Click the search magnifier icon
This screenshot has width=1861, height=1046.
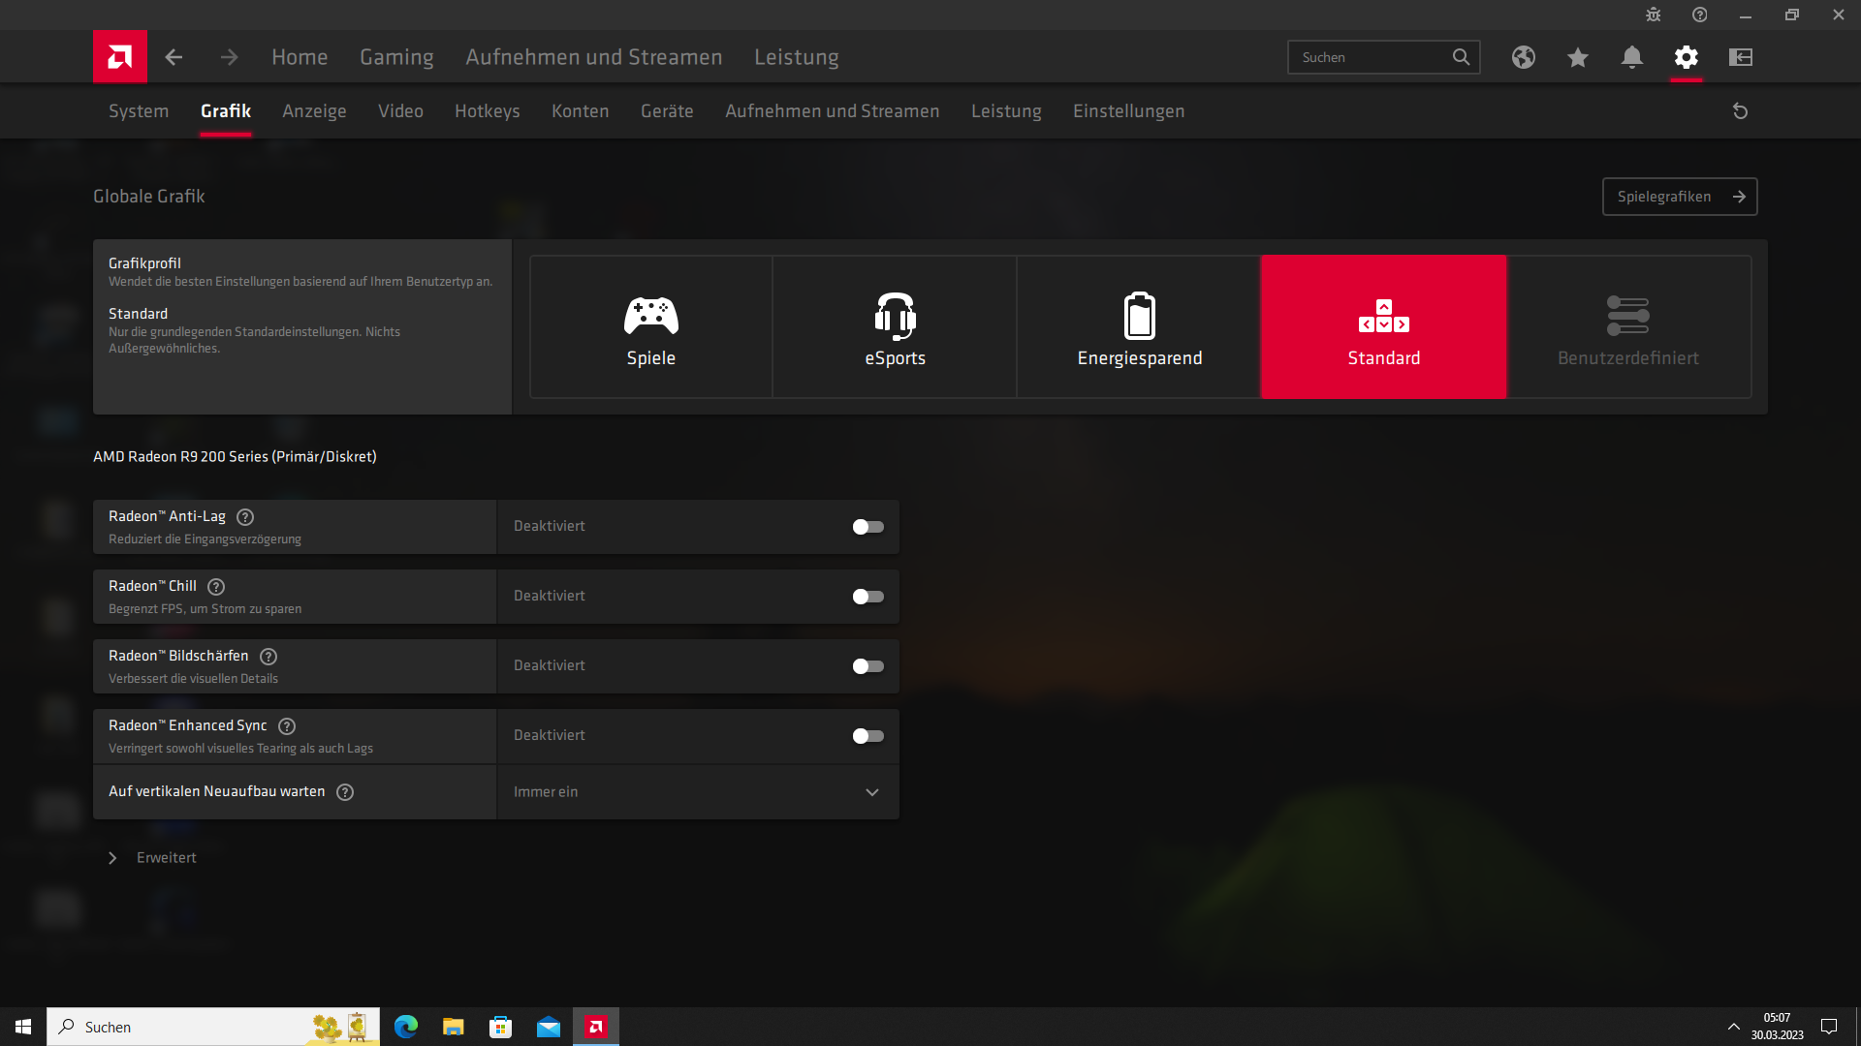1461,57
